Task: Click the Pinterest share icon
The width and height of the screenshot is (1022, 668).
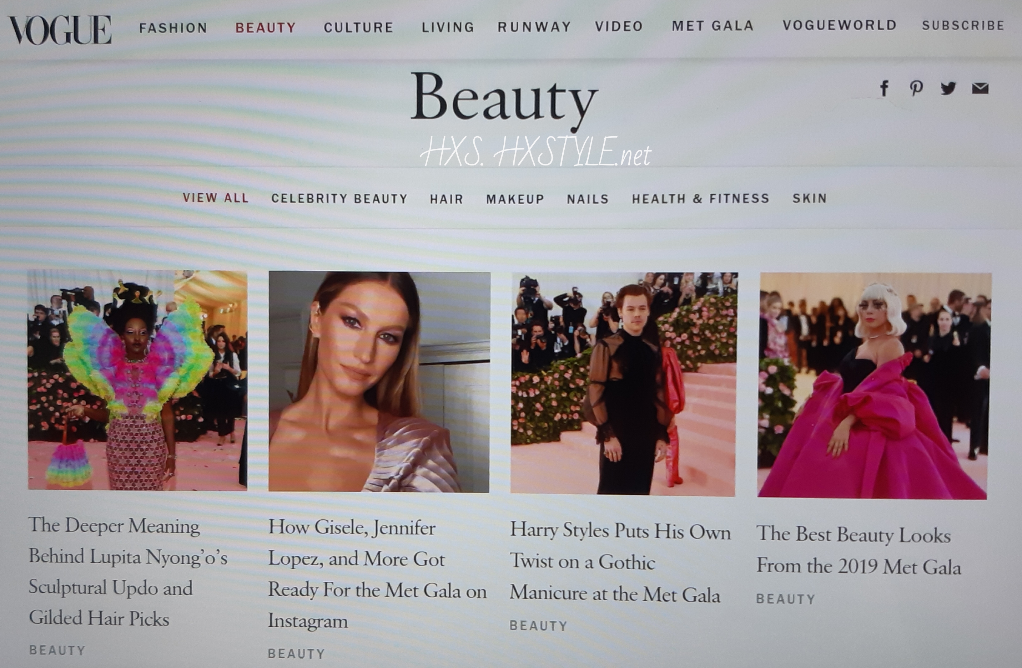Action: click(916, 88)
